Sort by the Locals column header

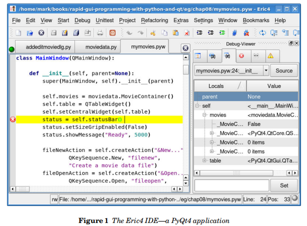click(x=220, y=86)
